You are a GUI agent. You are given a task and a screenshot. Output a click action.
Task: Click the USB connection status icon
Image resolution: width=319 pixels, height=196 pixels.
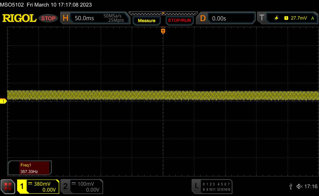coord(291,186)
